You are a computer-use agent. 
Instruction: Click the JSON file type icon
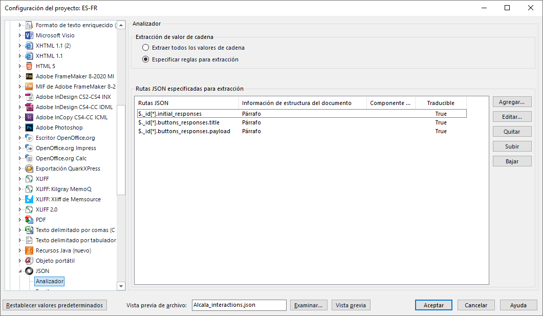point(29,271)
